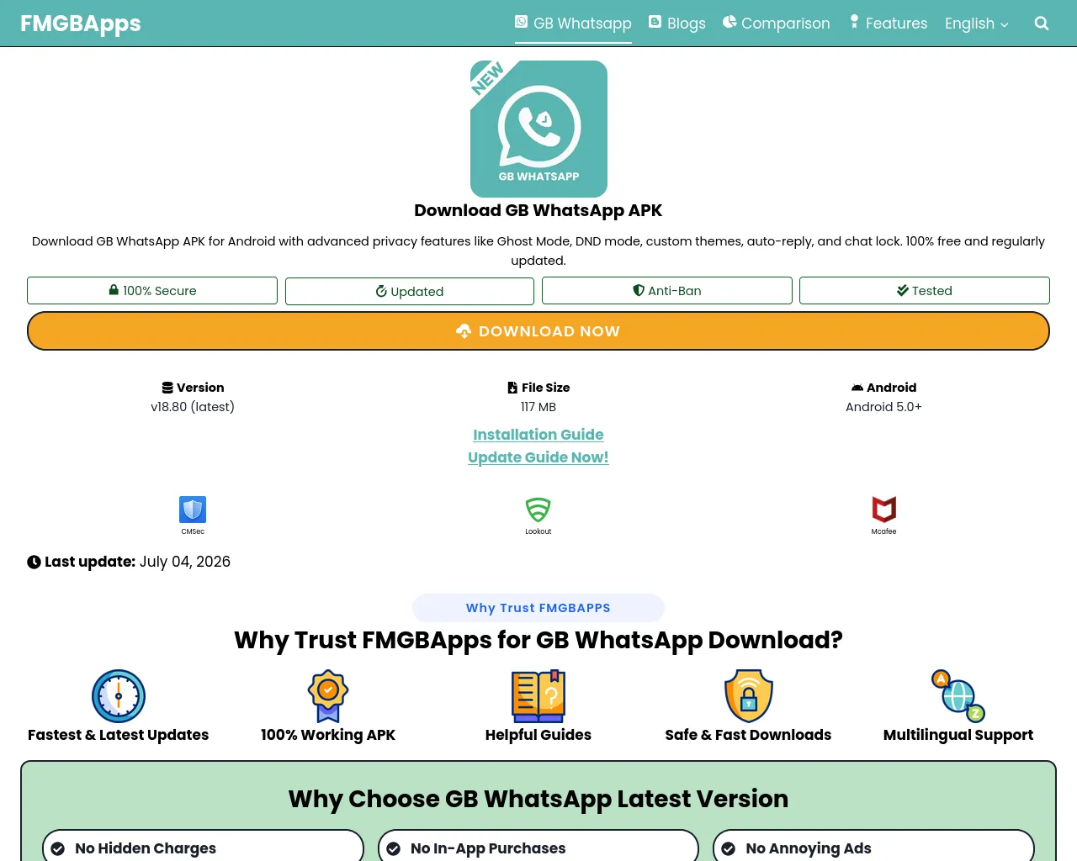This screenshot has height=861, width=1077.
Task: Click the Multilingual Support globe icon
Action: pos(958,696)
